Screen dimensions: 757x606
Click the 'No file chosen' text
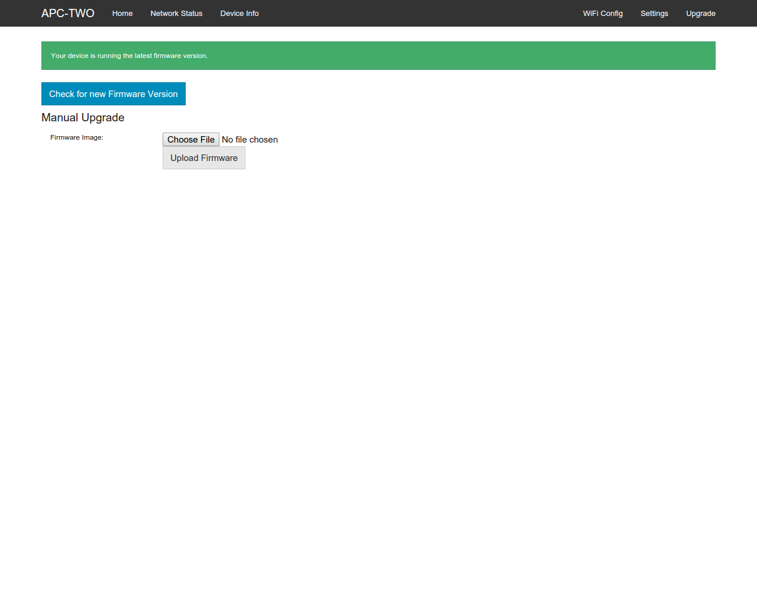tap(250, 140)
